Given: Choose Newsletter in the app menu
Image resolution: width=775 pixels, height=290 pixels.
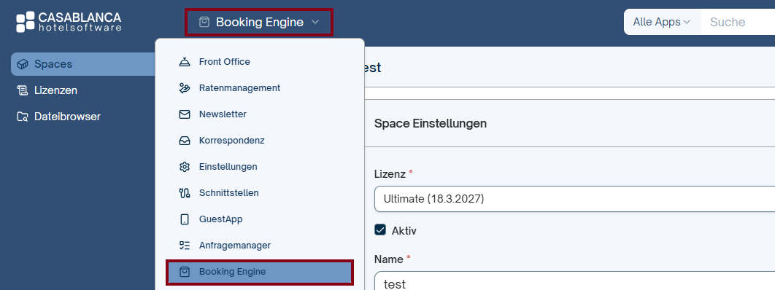Looking at the screenshot, I should [260, 114].
